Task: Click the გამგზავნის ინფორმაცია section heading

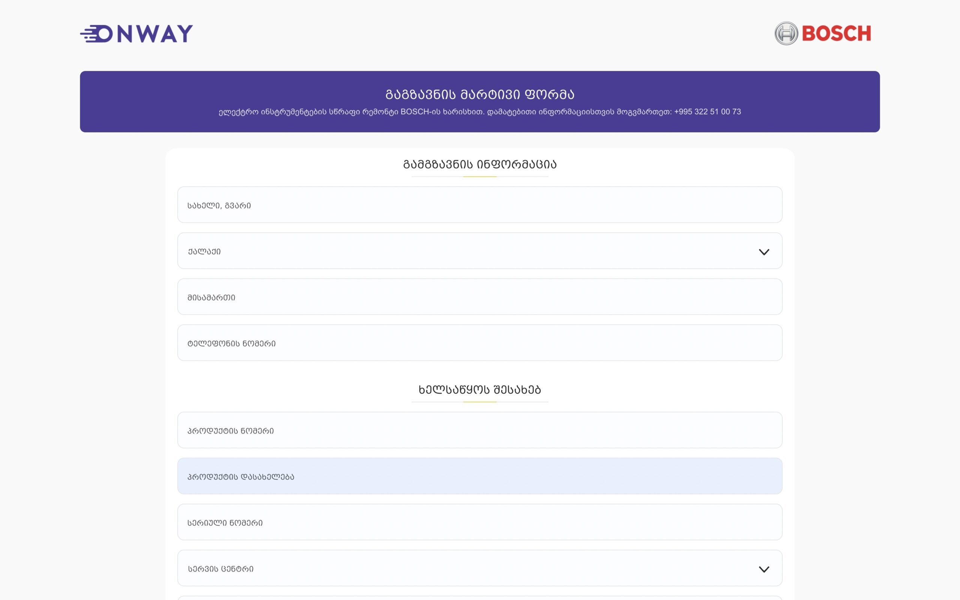Action: 480,164
